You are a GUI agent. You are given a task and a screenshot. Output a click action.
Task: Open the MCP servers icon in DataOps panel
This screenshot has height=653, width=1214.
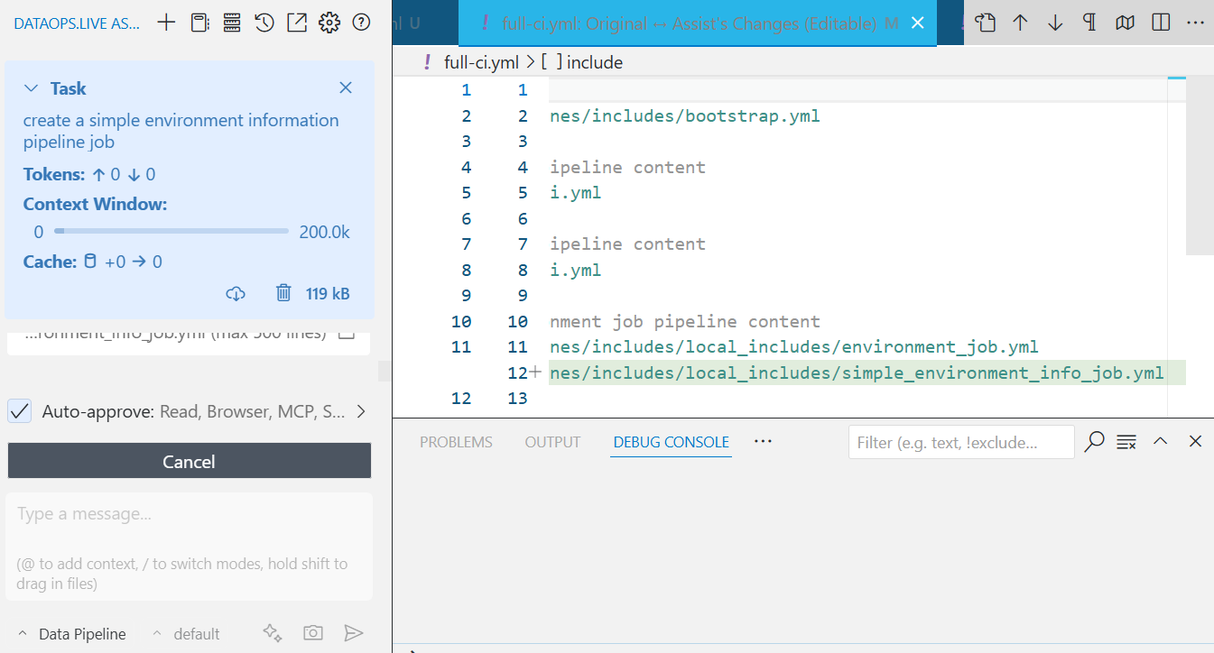pos(232,23)
